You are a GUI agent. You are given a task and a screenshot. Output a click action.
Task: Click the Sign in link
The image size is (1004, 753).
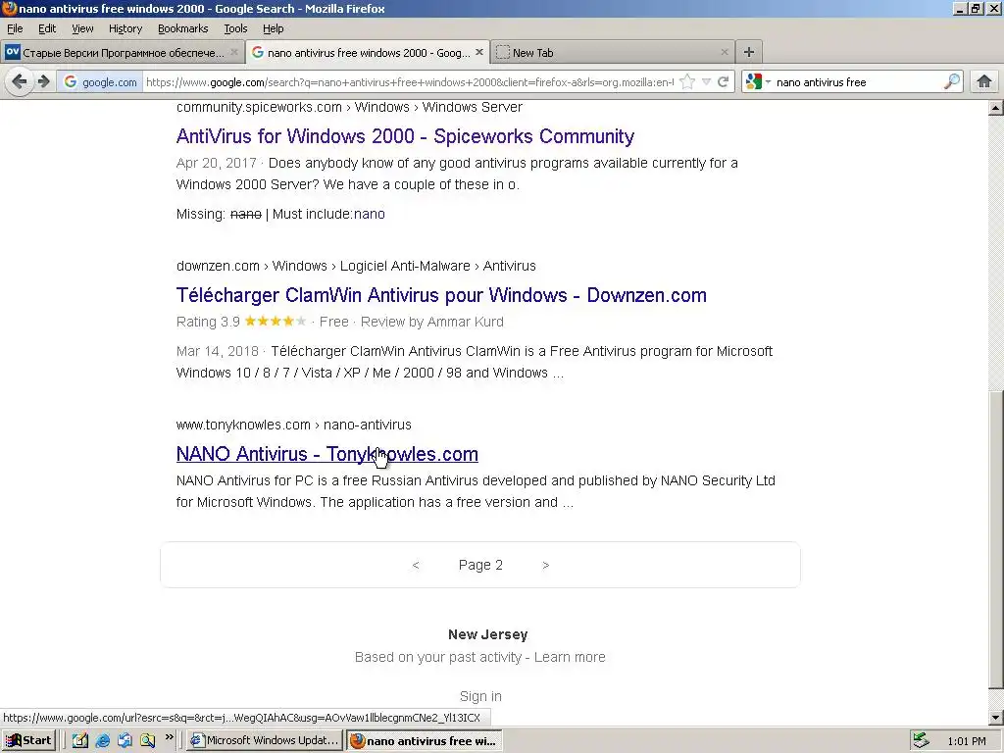pyautogui.click(x=480, y=696)
